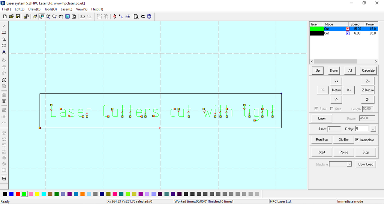Screen dimensions: 384x204
Task: Pick the red color swatch in palette
Action: tap(18, 194)
